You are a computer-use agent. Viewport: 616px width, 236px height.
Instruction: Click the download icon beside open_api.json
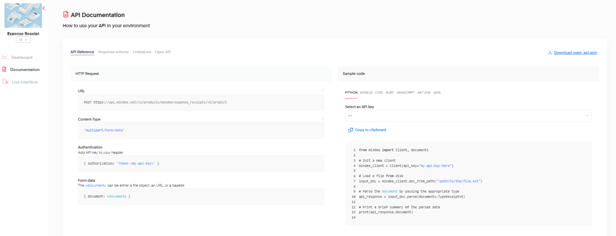tap(550, 53)
